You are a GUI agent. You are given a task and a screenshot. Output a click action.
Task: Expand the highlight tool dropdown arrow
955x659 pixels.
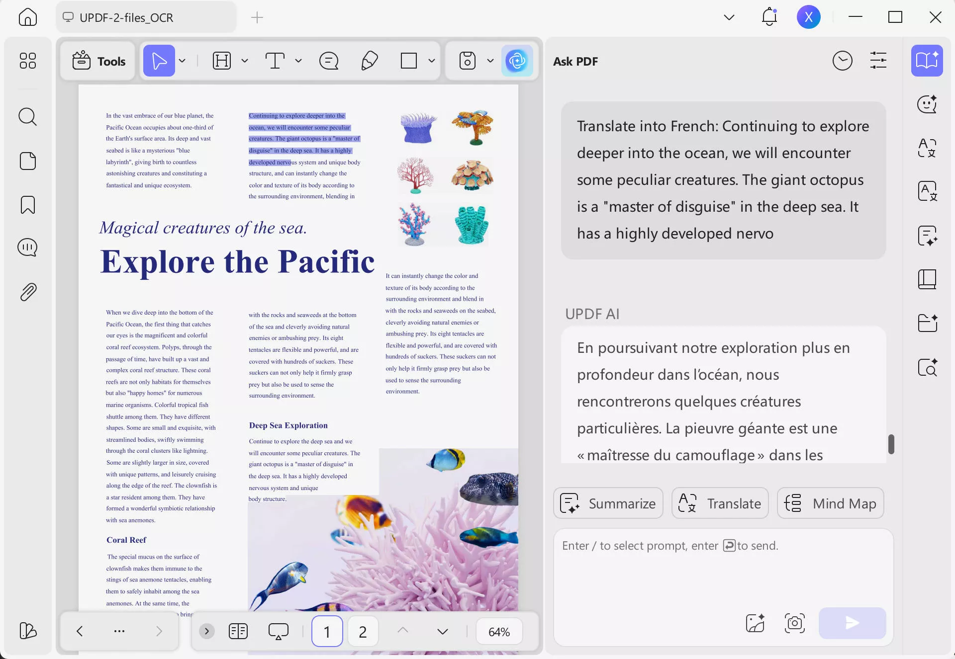coord(244,61)
